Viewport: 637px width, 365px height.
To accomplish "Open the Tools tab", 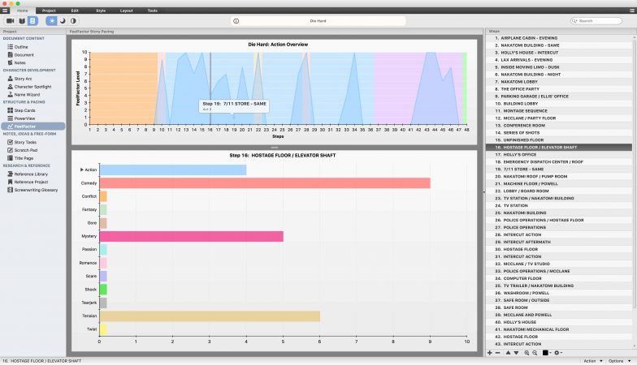I will 153,11.
